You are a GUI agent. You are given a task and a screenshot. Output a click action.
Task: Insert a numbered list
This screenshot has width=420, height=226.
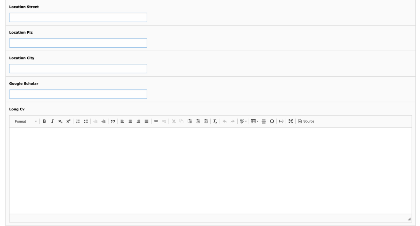pos(78,121)
